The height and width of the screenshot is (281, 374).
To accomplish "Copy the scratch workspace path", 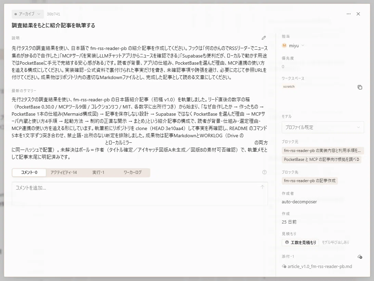I will [360, 87].
